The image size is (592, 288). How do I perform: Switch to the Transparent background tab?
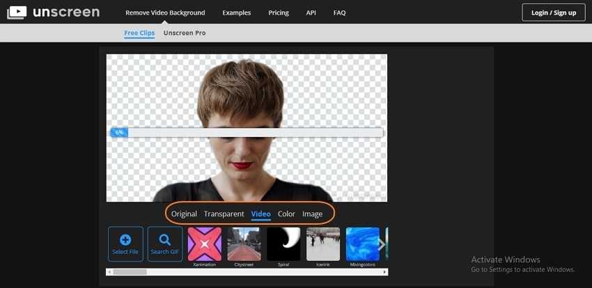224,214
